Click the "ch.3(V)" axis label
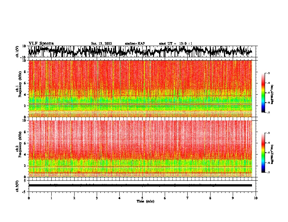This screenshot has width=288, height=222. click(17, 186)
